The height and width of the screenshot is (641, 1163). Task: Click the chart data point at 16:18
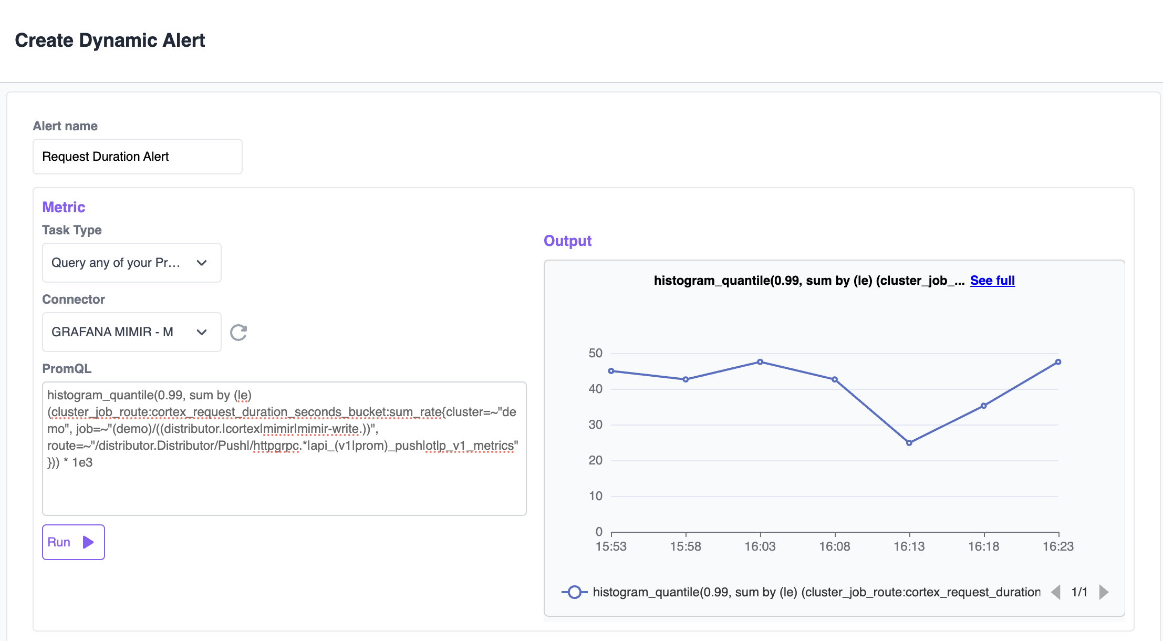[x=984, y=406]
